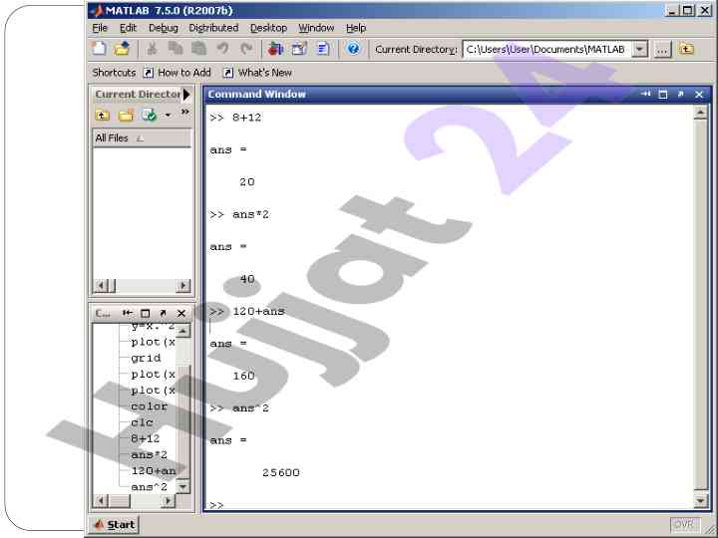This screenshot has width=718, height=538.
Task: Open the Debug menu
Action: [163, 28]
